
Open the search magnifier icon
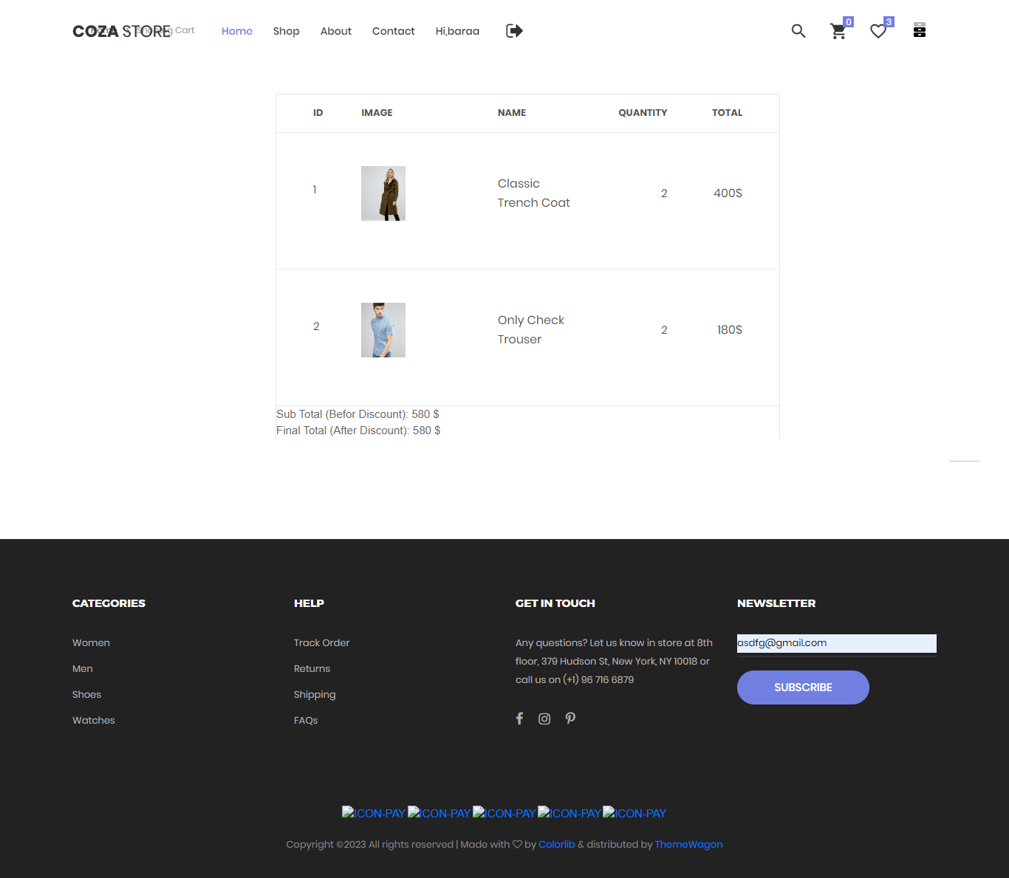[798, 31]
